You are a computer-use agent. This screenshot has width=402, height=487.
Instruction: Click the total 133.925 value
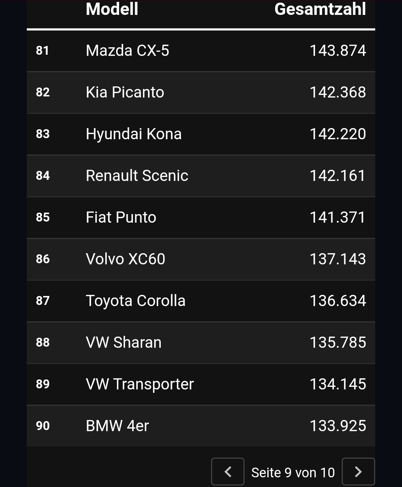pyautogui.click(x=338, y=426)
